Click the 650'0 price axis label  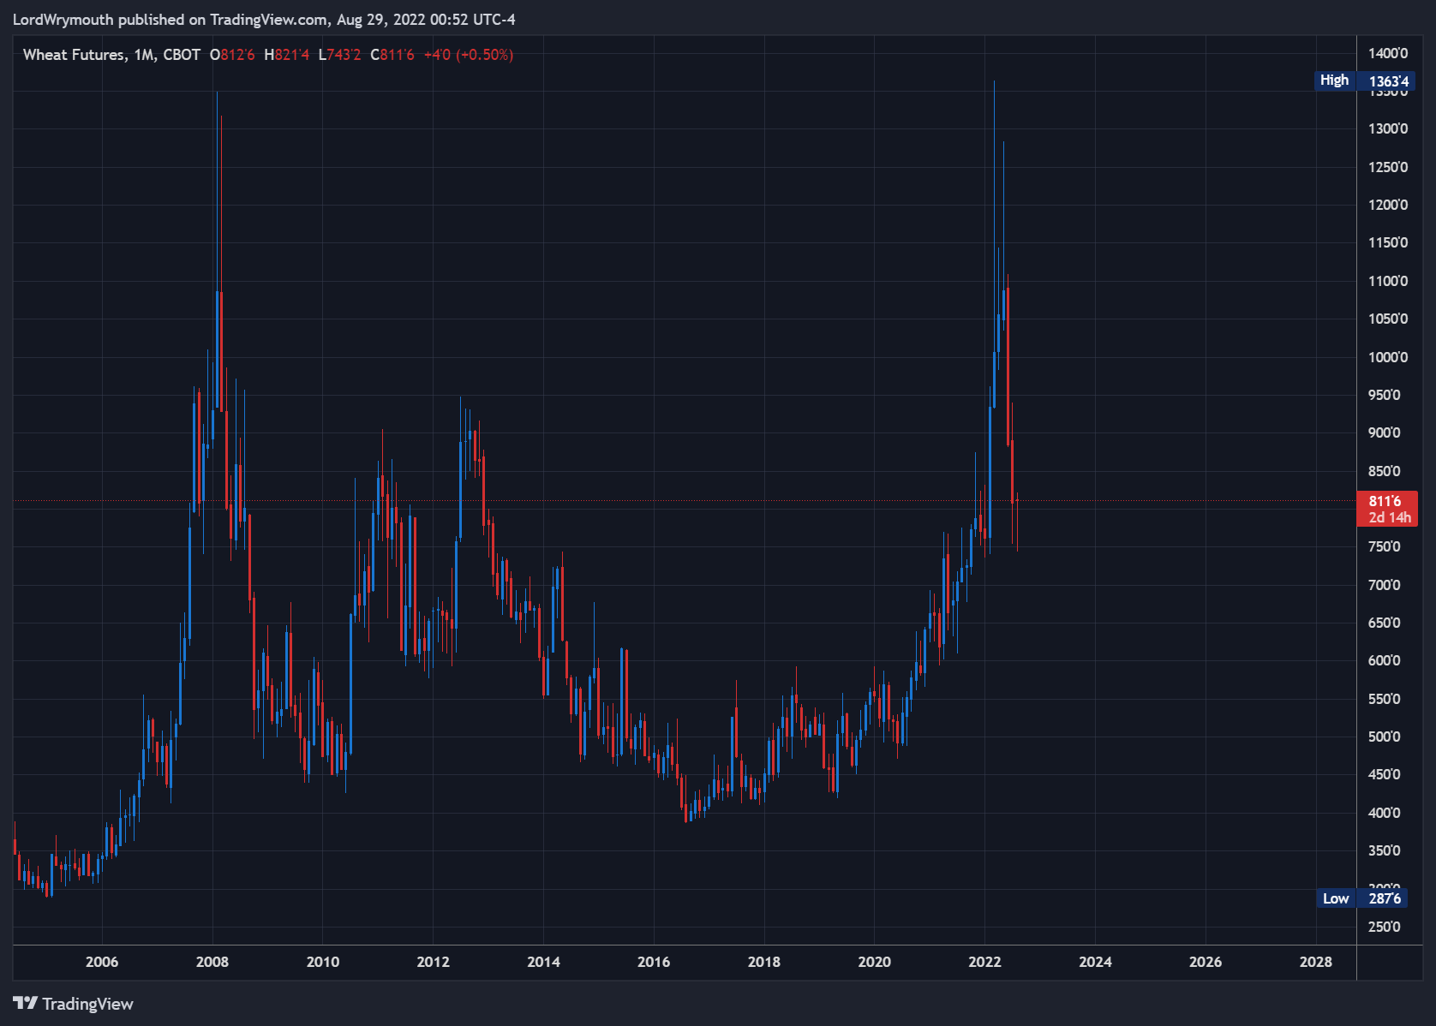1384,623
